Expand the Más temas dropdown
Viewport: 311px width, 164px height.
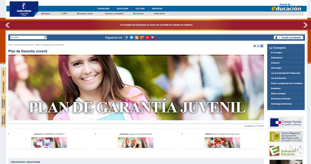[159, 14]
